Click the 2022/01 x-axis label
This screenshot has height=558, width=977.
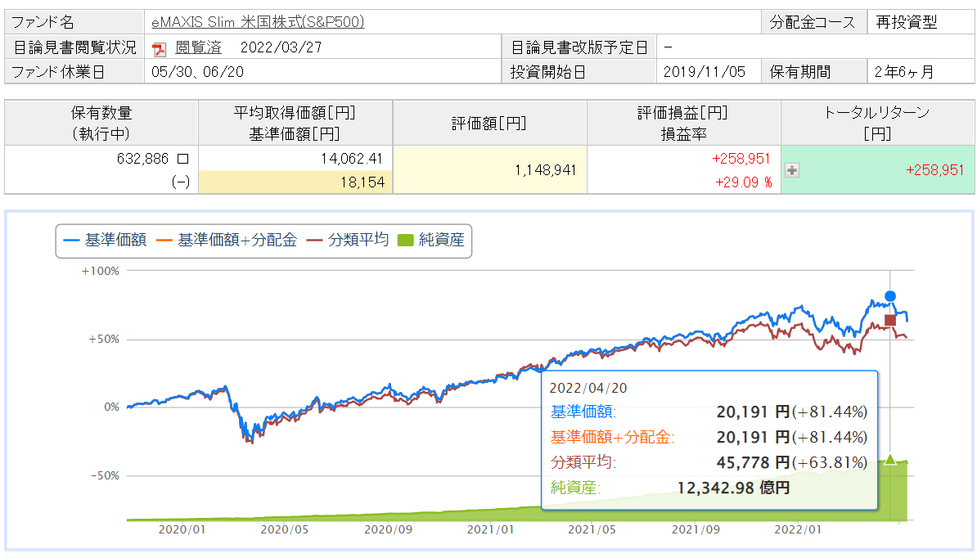798,529
